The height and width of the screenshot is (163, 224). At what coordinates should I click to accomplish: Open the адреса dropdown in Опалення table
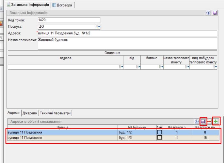(x=121, y=67)
